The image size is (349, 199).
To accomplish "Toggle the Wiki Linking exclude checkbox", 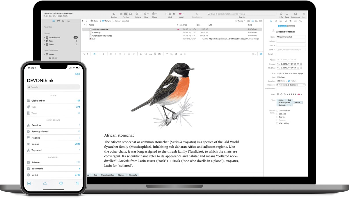I will coord(277,123).
